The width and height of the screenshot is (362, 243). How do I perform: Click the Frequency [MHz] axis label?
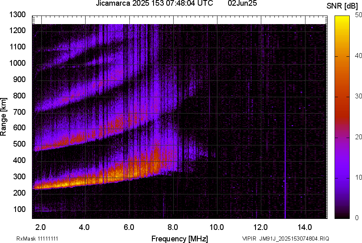[180, 239]
